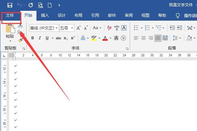
Task: Toggle Strikethrough abc formatting
Action: pyautogui.click(x=58, y=38)
